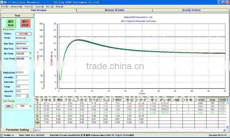Click the Run Time field
The image size is (230, 138).
(x=22, y=44)
